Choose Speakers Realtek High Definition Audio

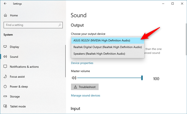[x=108, y=54]
